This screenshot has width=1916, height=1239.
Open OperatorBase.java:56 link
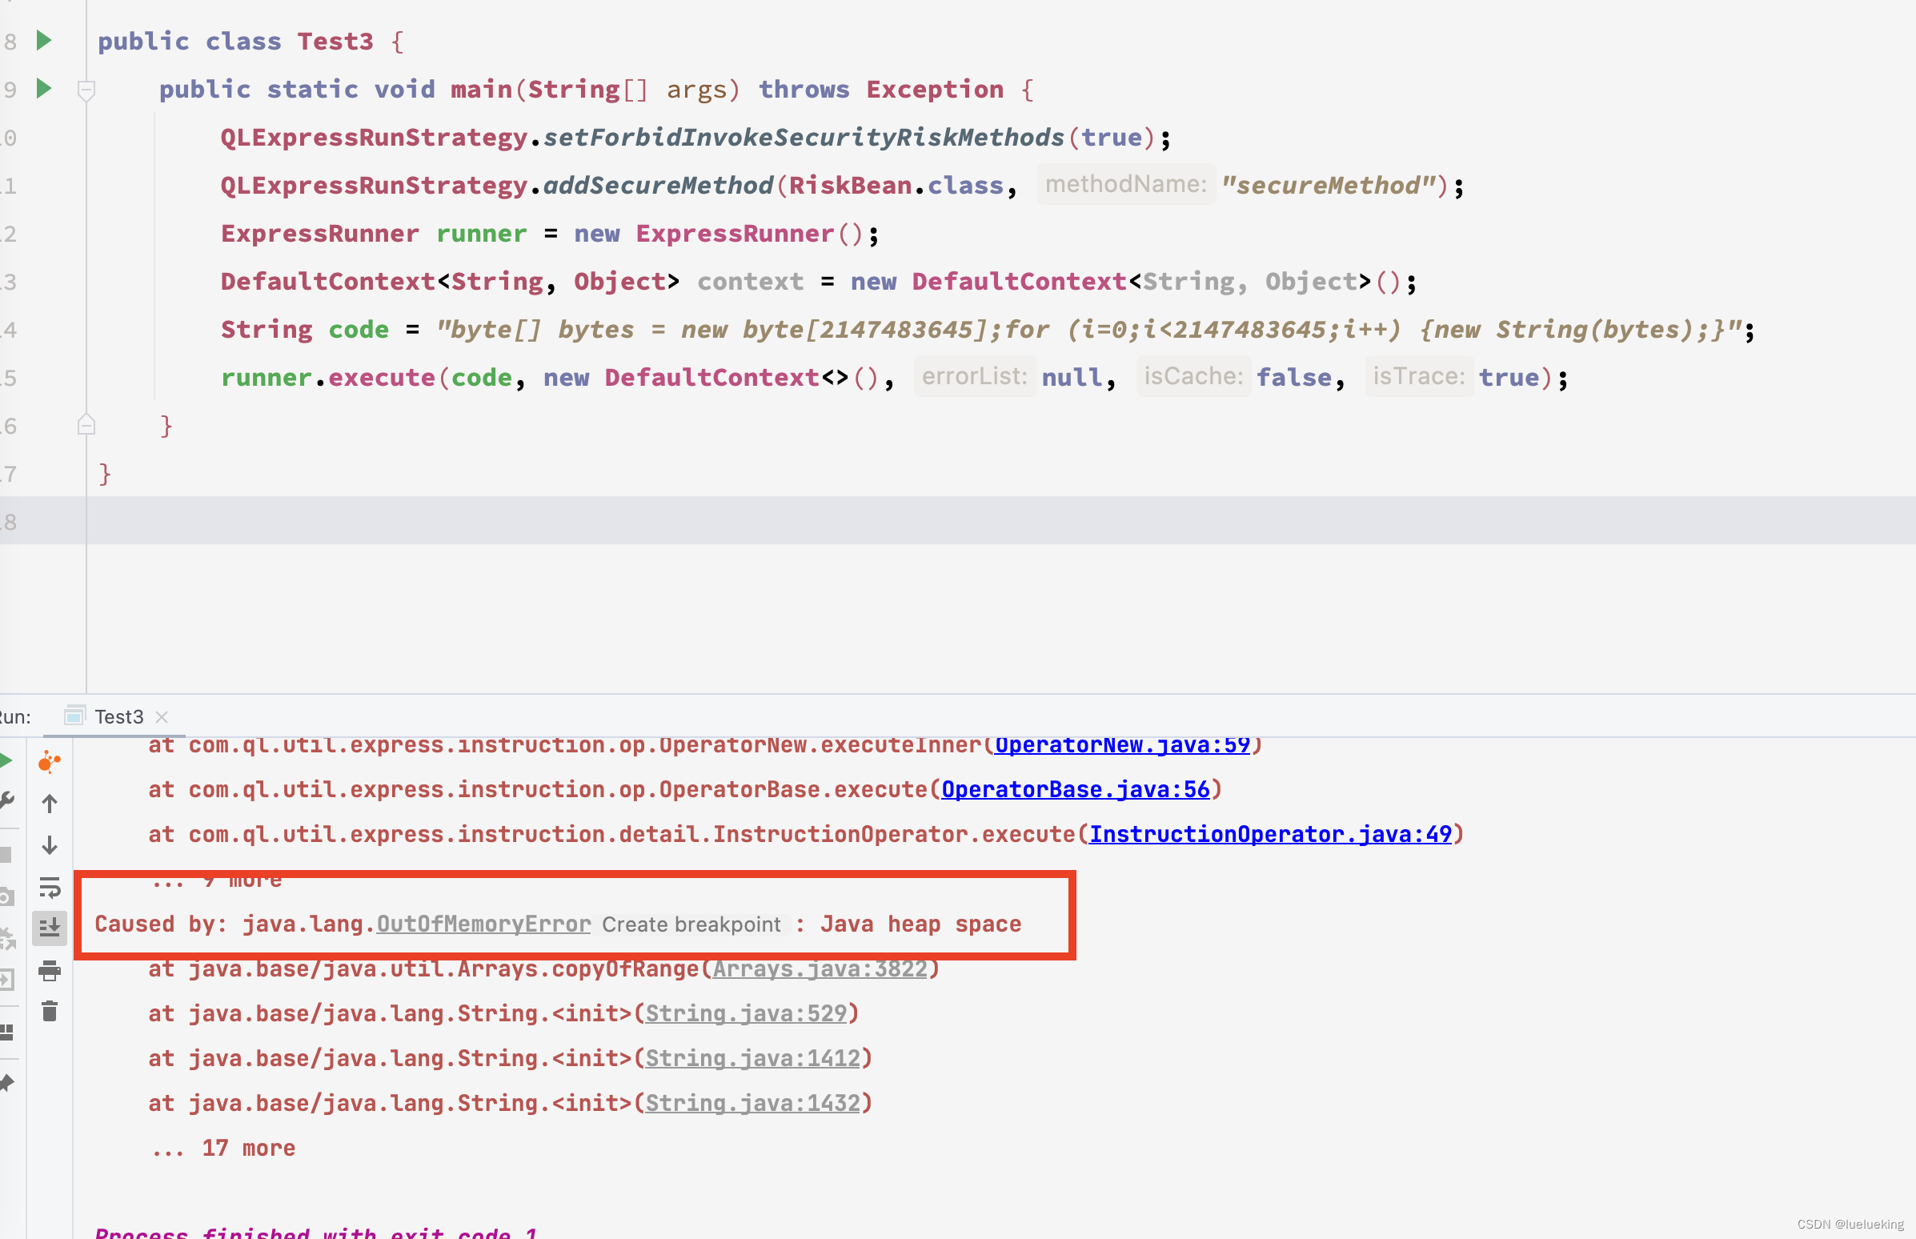[x=1076, y=789]
